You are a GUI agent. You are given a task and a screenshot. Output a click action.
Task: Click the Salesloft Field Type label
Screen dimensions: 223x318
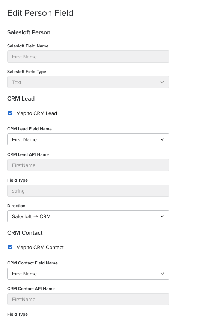pos(26,72)
